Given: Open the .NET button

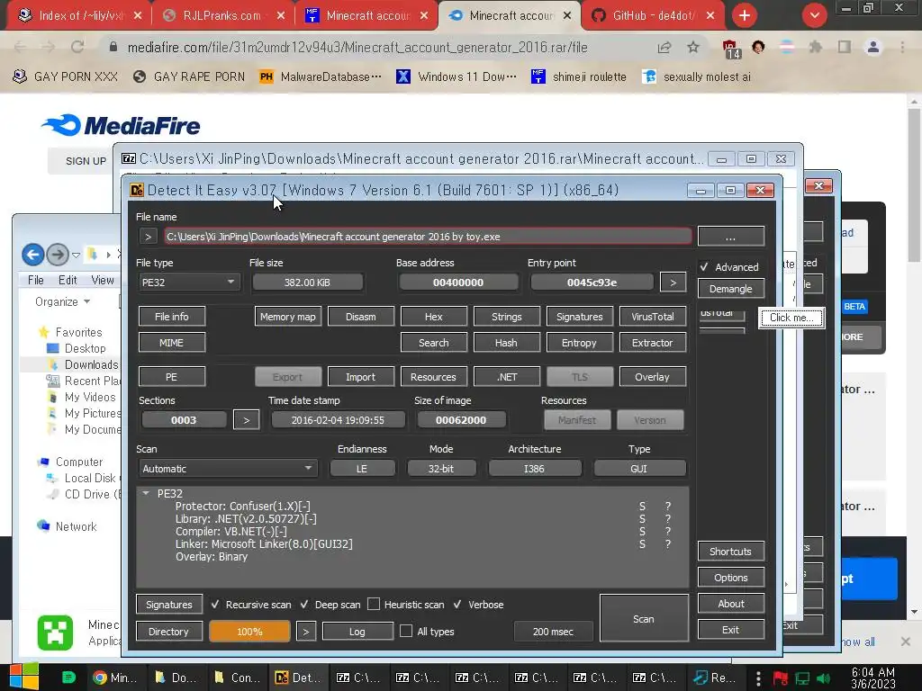Looking at the screenshot, I should tap(506, 377).
